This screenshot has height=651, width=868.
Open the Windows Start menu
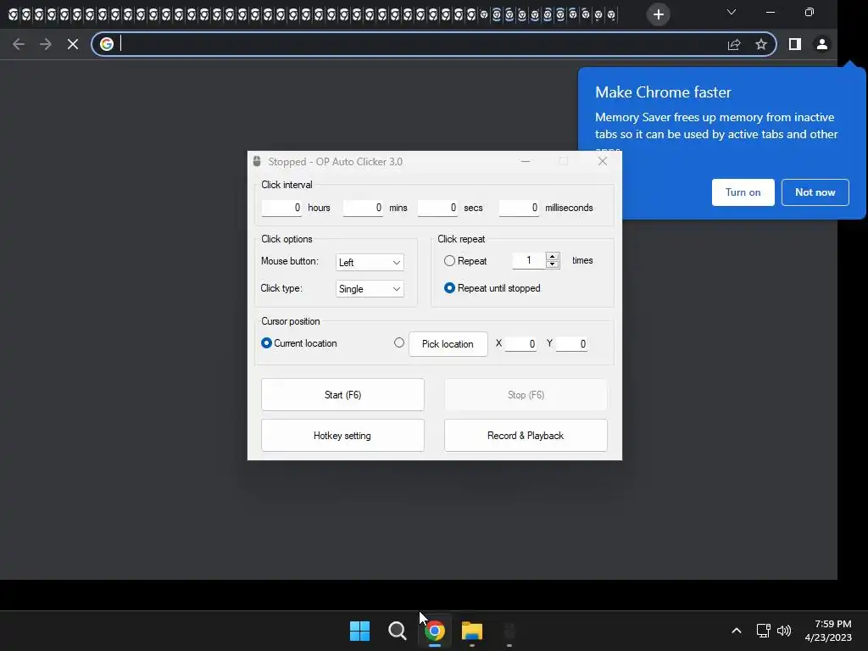click(x=359, y=631)
